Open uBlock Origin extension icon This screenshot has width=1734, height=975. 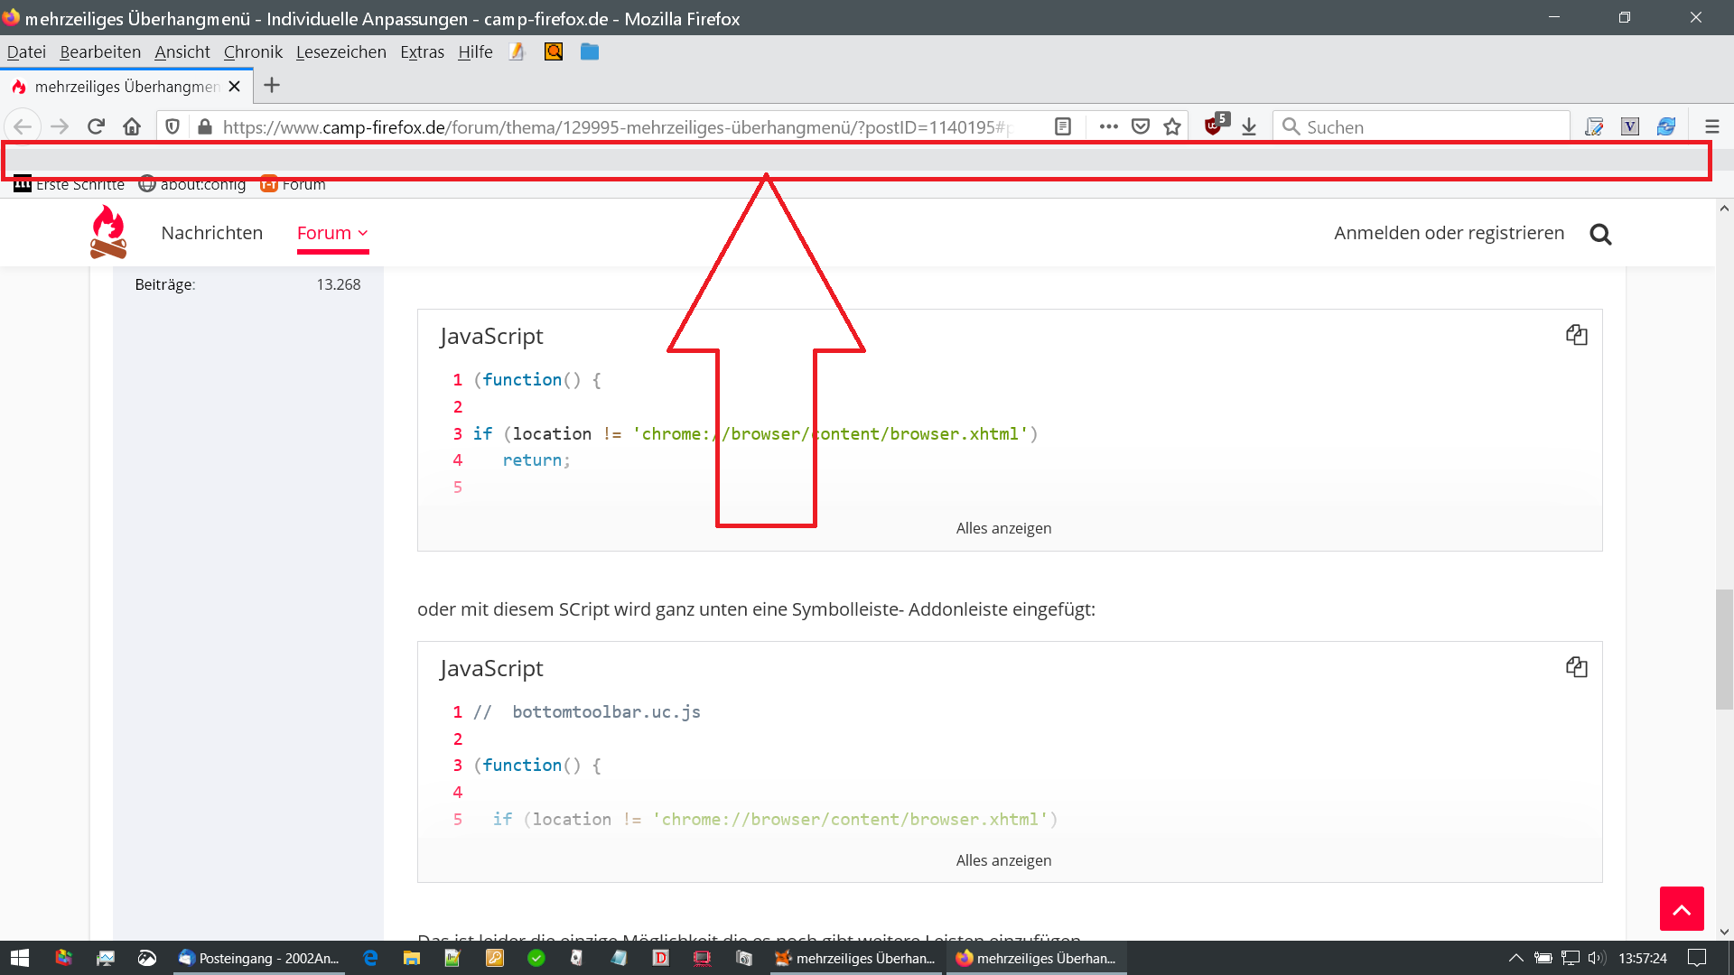click(1215, 125)
